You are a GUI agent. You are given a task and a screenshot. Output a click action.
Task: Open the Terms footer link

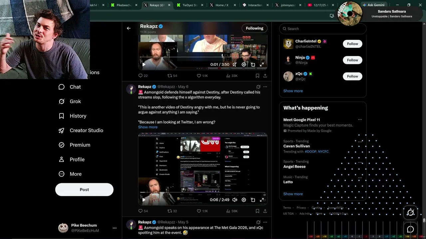pyautogui.click(x=287, y=208)
